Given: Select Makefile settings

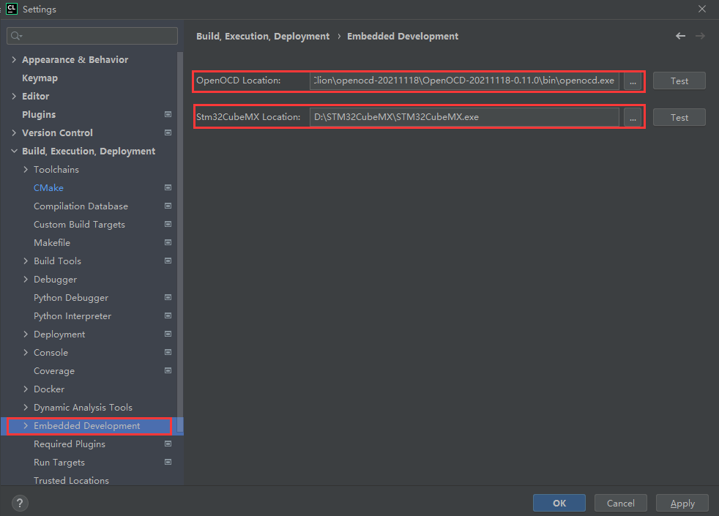Looking at the screenshot, I should [52, 243].
